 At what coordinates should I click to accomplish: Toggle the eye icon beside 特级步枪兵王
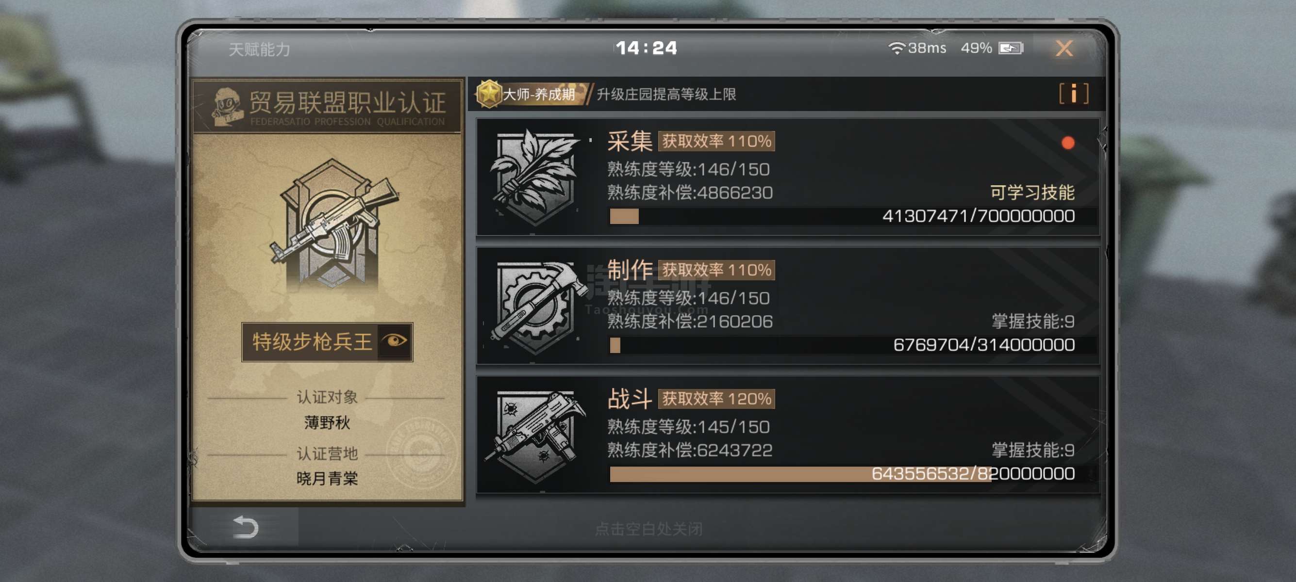[395, 341]
